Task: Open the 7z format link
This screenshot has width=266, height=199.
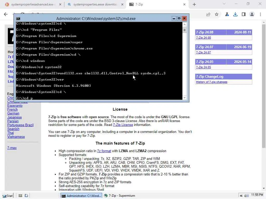Action: click(104, 151)
